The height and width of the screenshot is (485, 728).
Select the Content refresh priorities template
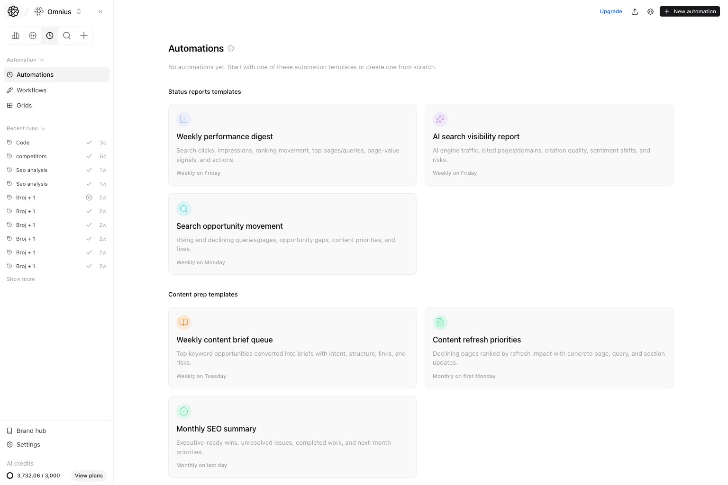pyautogui.click(x=549, y=348)
